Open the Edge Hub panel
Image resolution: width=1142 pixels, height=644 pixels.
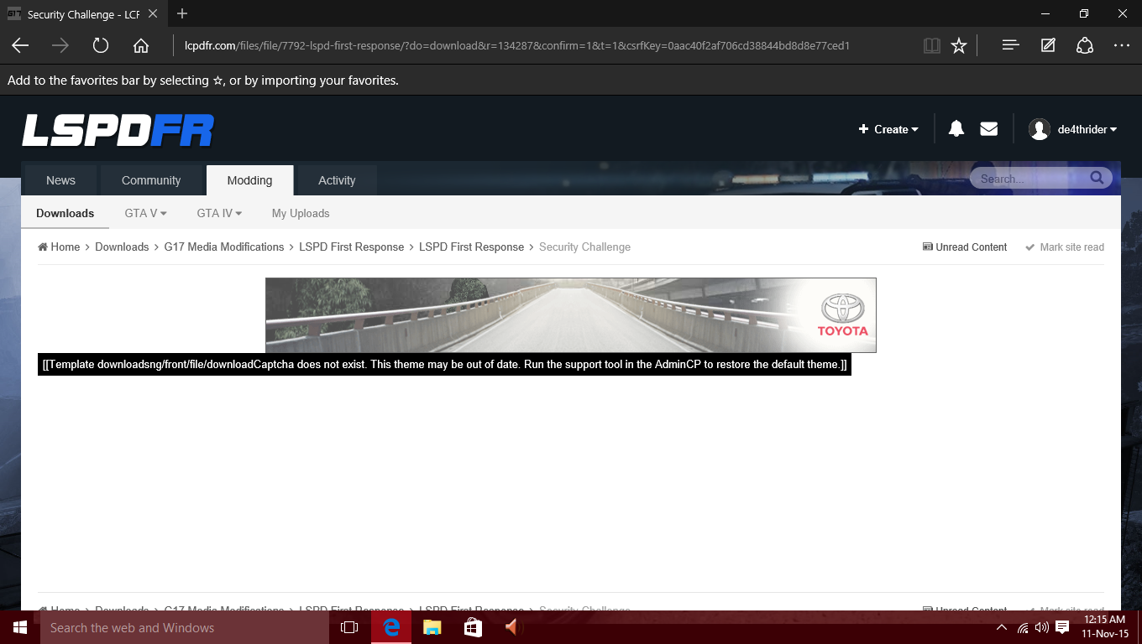[x=1011, y=45]
